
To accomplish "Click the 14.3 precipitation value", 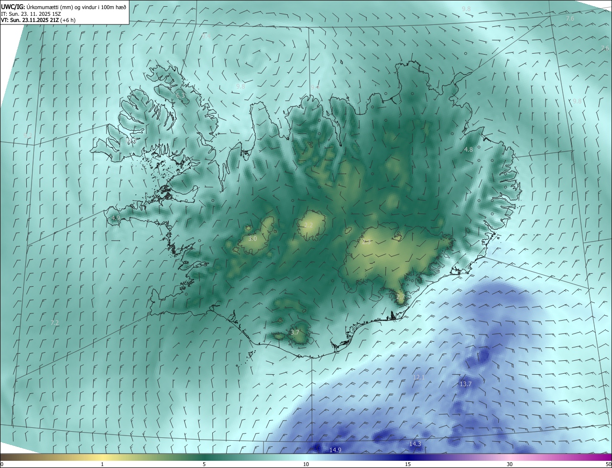I will tap(415, 444).
